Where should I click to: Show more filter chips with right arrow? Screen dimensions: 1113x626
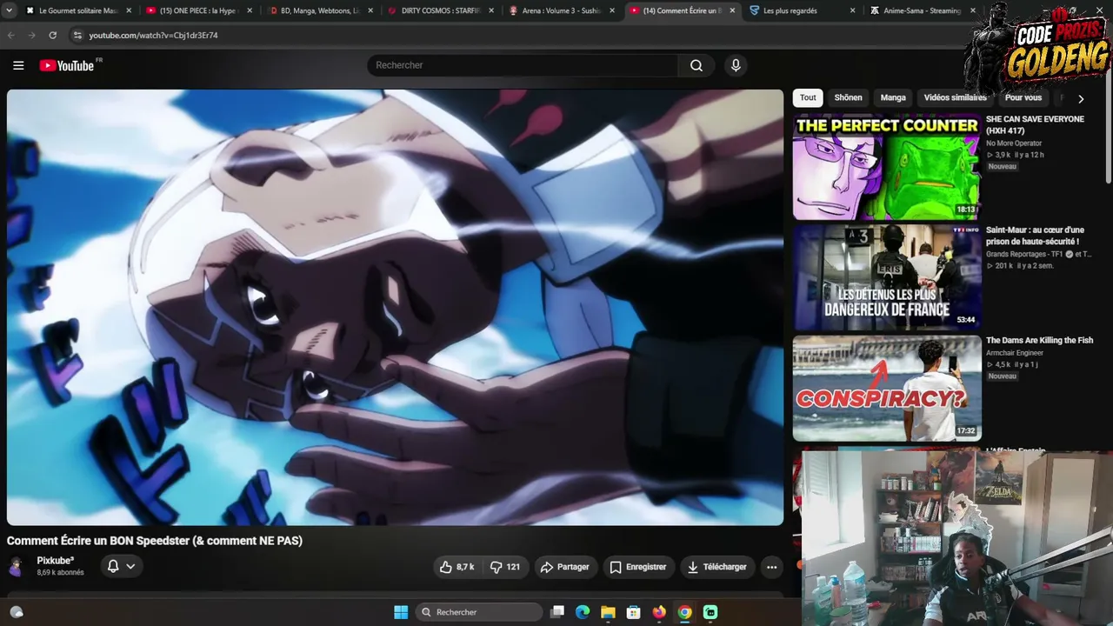click(1081, 98)
